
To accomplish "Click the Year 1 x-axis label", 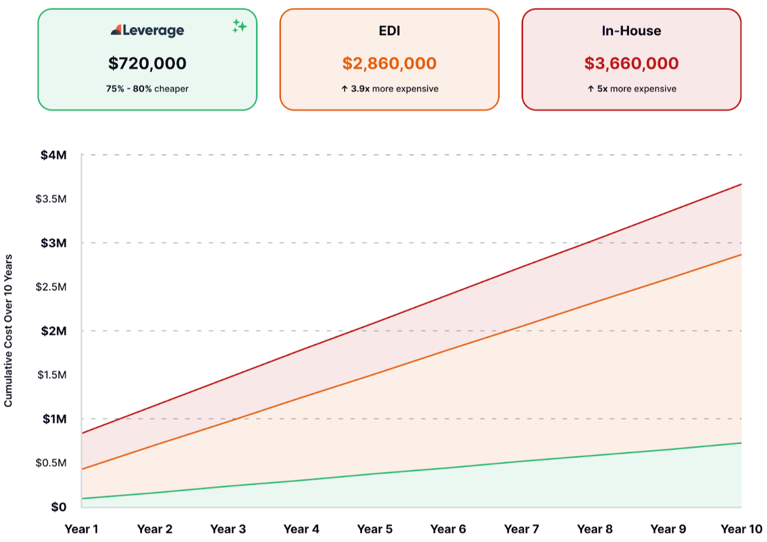I will tap(81, 529).
